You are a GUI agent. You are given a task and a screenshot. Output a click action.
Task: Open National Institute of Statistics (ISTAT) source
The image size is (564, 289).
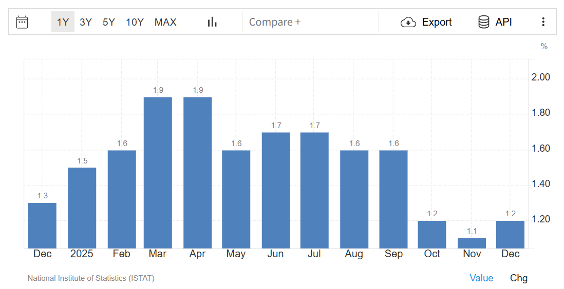[91, 278]
